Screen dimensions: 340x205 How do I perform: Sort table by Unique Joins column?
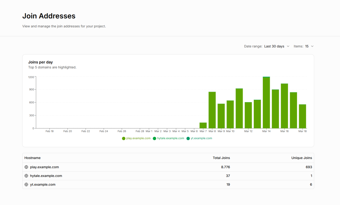point(301,158)
